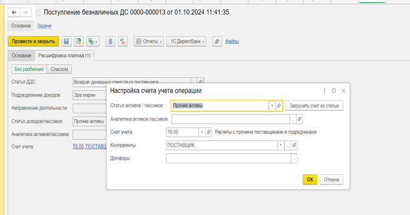Click the Счет учета 76.05 field

point(182,132)
